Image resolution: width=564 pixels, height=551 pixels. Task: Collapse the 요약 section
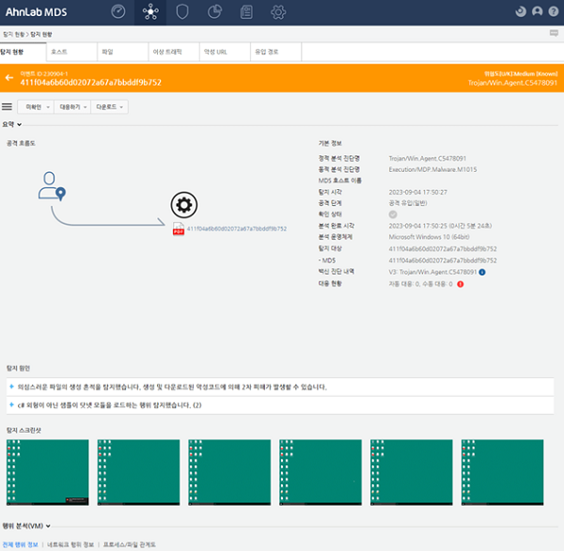click(12, 124)
